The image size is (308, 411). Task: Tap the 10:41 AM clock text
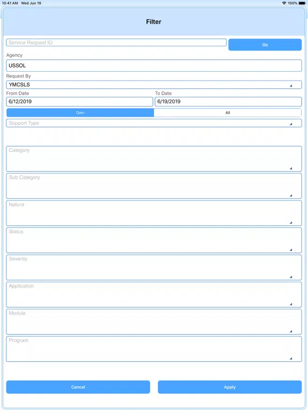(10, 3)
